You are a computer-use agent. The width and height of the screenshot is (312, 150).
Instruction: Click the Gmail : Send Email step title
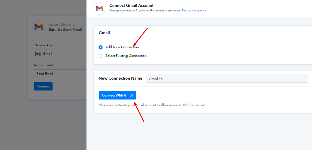point(65,30)
